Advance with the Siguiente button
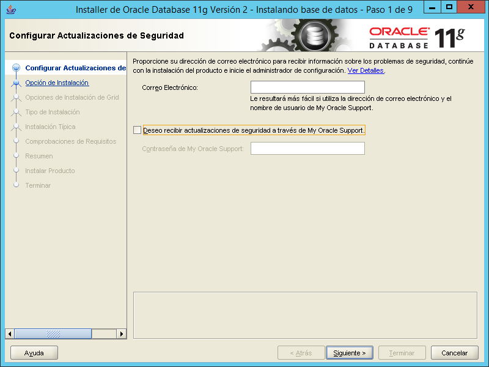The image size is (489, 367). 349,352
